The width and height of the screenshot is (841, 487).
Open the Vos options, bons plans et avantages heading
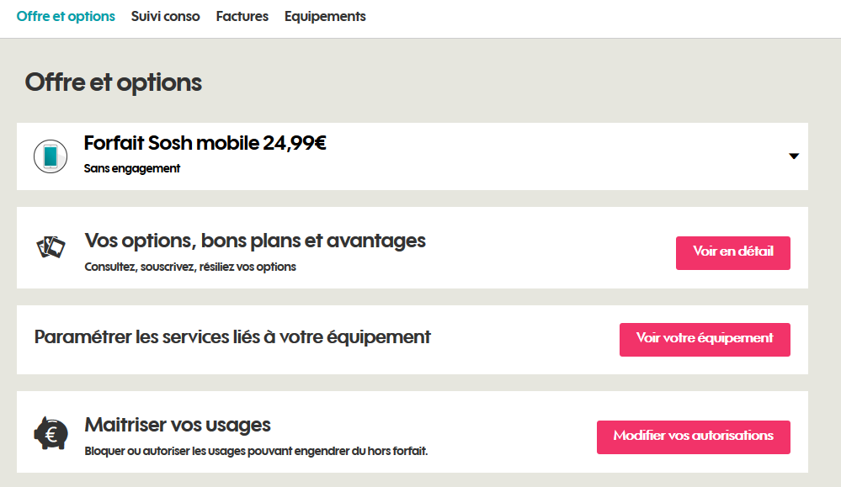(254, 240)
